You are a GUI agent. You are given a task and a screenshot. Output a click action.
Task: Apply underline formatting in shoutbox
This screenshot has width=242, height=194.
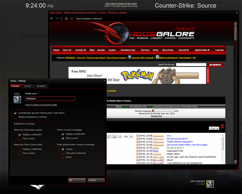[x=114, y=137]
